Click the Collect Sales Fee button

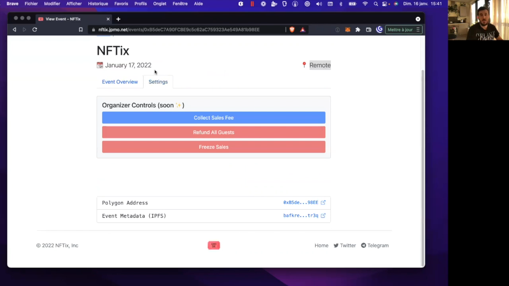[x=214, y=118]
